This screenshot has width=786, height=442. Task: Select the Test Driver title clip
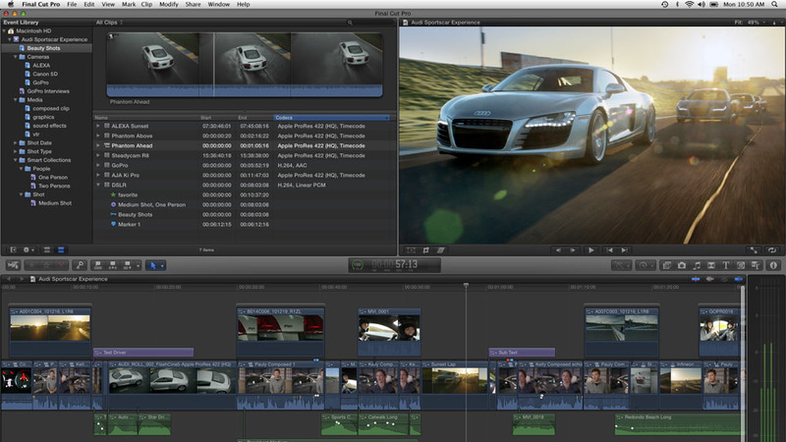click(143, 352)
